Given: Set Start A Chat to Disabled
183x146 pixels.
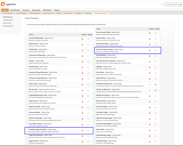Looking at the screenshot, I should point(88,85).
